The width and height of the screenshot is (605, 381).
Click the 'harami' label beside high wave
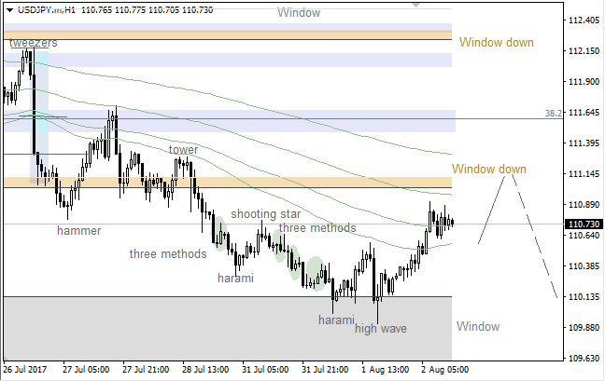pyautogui.click(x=336, y=320)
